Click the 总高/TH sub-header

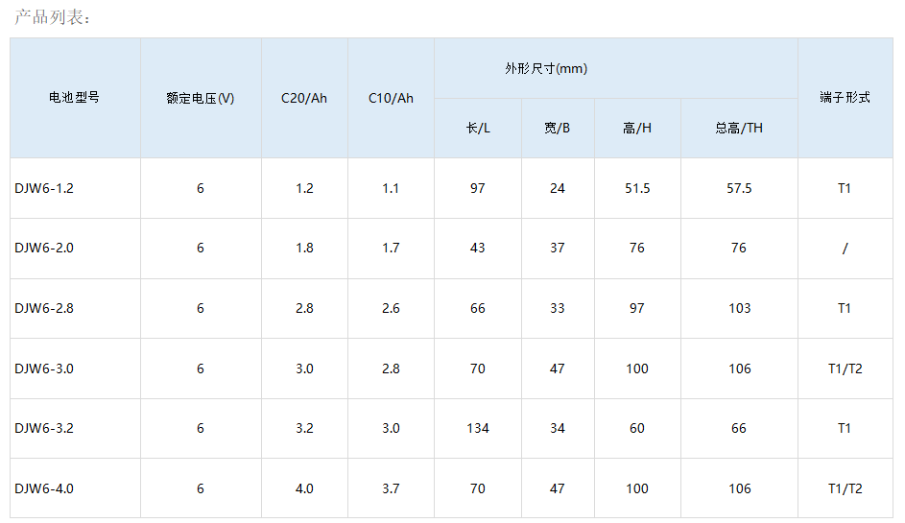pos(739,129)
